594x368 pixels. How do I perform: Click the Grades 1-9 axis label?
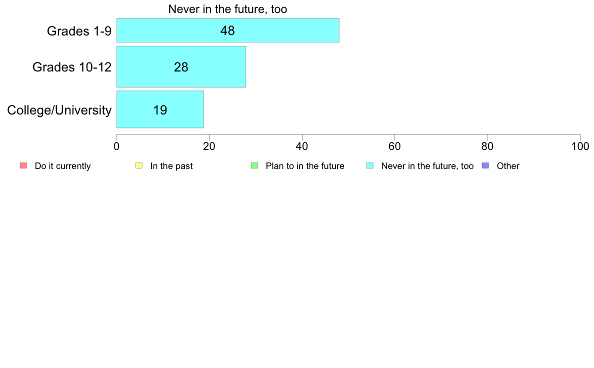79,30
